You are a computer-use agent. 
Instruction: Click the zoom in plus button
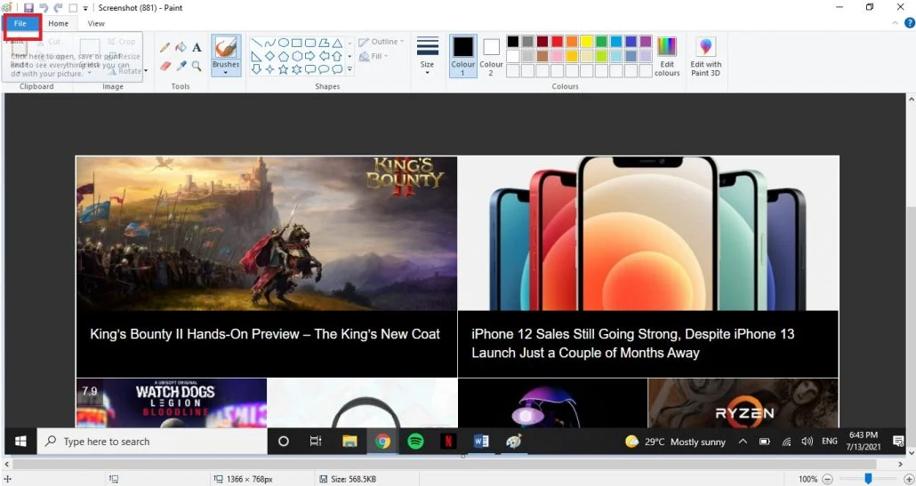908,479
